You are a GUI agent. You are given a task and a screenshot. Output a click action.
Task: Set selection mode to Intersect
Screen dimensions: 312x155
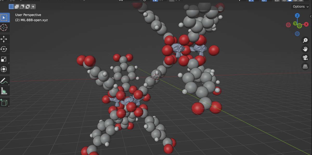click(x=33, y=6)
